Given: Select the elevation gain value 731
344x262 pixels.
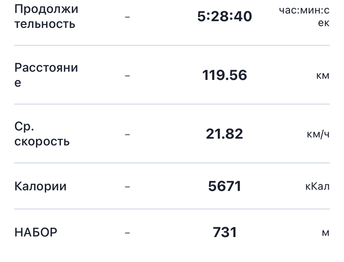Looking at the screenshot, I should point(225,232).
